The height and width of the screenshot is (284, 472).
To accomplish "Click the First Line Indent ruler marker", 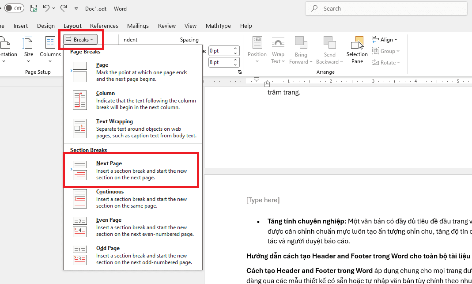I will 256,79.
